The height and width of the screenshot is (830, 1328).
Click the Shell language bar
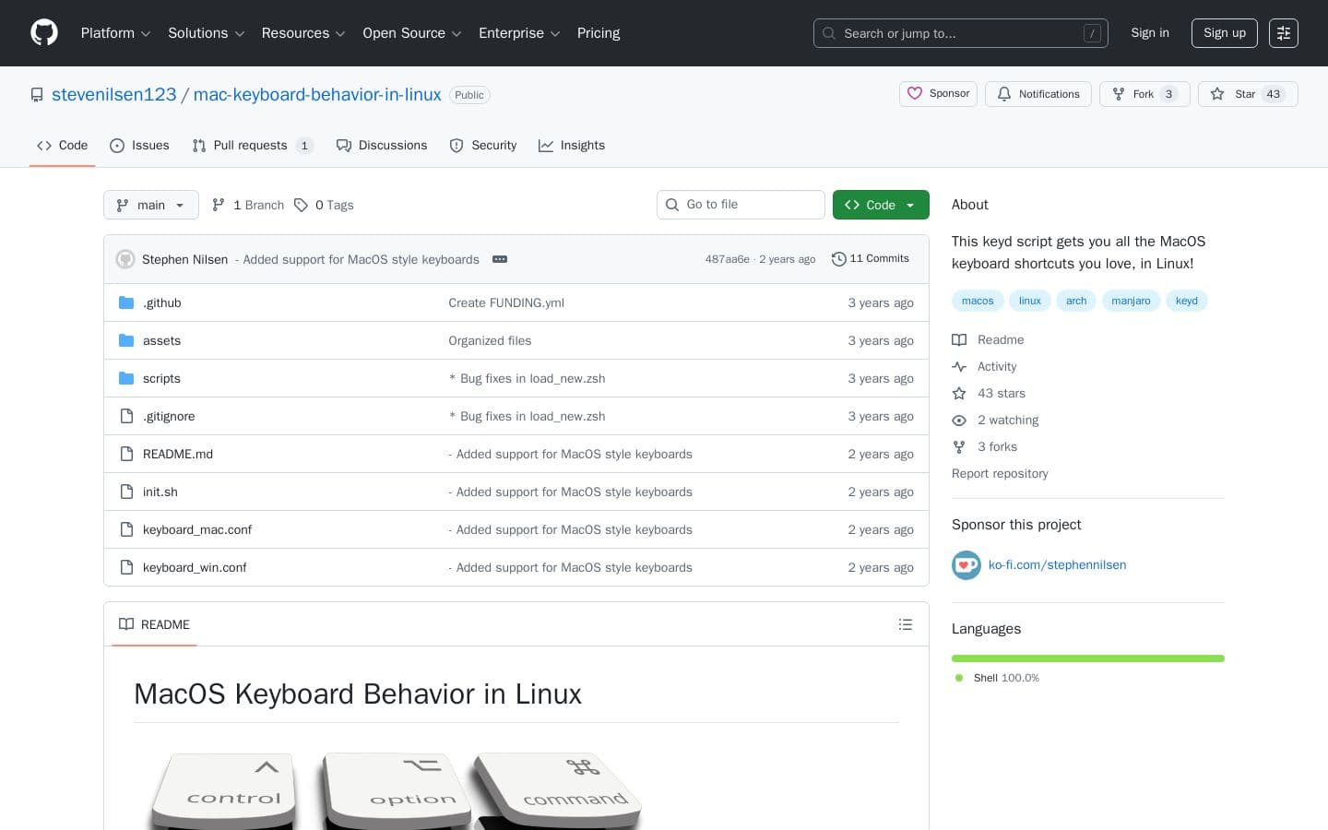(x=1087, y=658)
